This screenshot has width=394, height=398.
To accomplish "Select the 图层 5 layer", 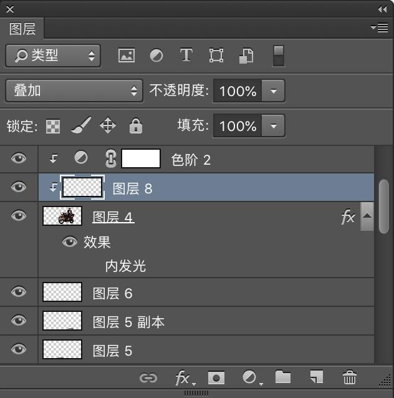I will [206, 350].
